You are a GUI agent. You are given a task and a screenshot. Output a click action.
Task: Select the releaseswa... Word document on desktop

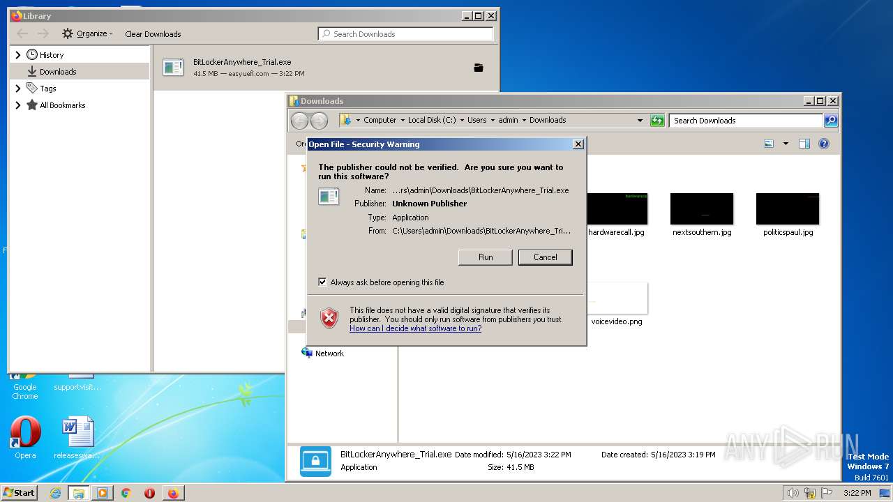click(77, 438)
